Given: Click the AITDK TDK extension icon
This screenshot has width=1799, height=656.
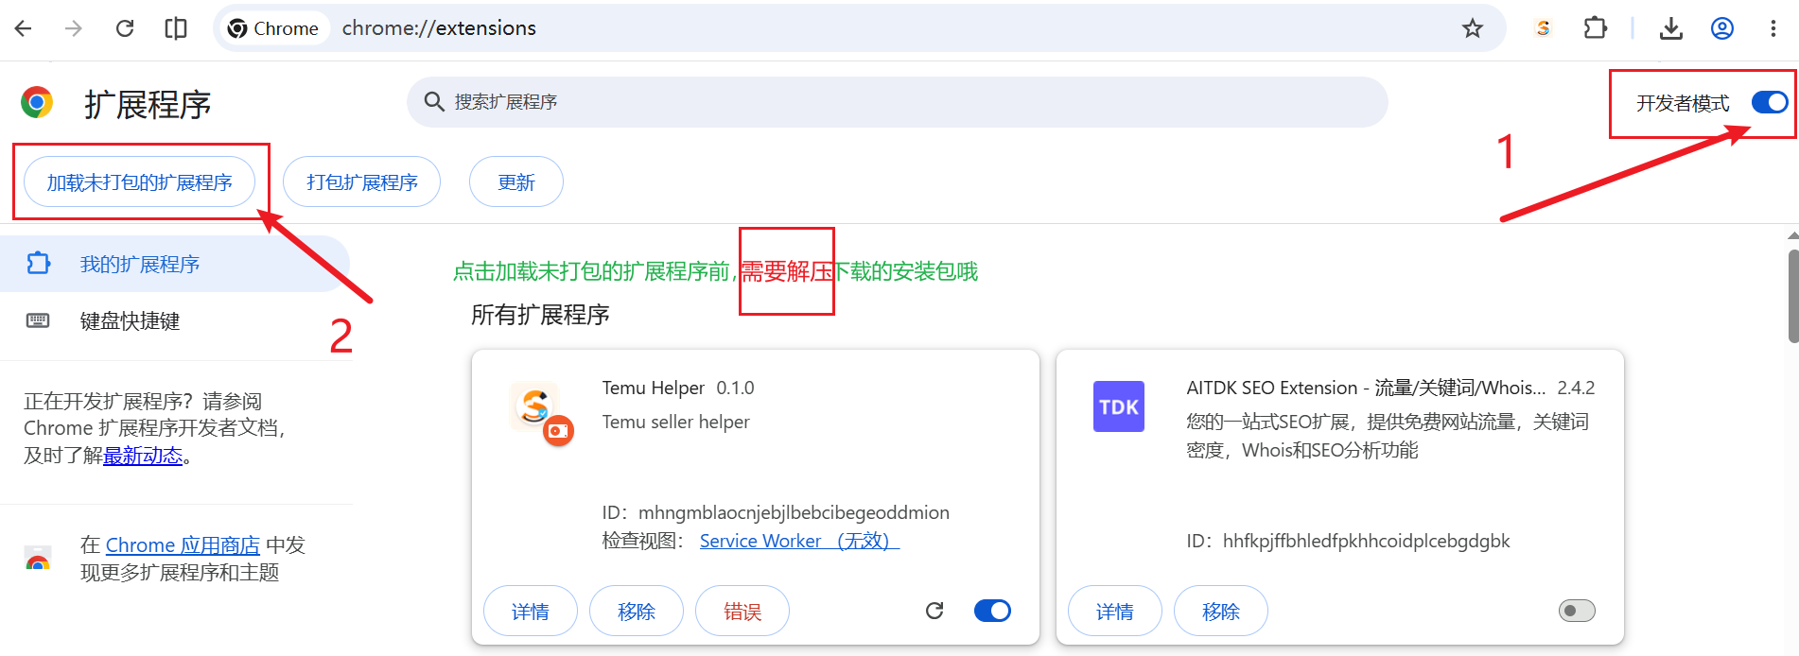Looking at the screenshot, I should pyautogui.click(x=1119, y=406).
